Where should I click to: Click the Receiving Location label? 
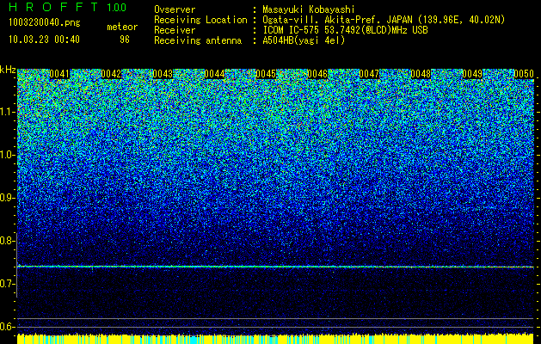200,20
